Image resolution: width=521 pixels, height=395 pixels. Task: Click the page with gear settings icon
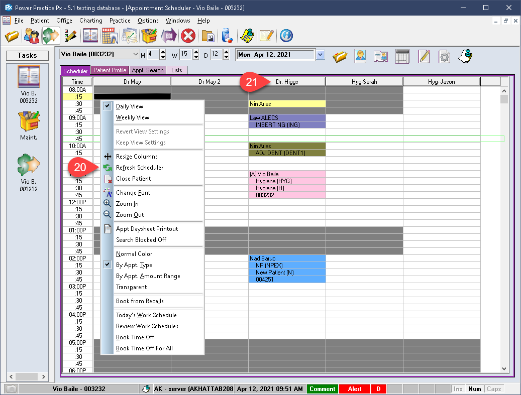(444, 56)
